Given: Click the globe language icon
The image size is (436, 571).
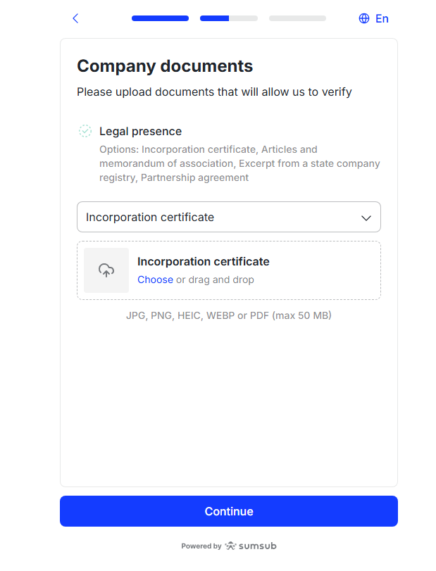Looking at the screenshot, I should (364, 18).
